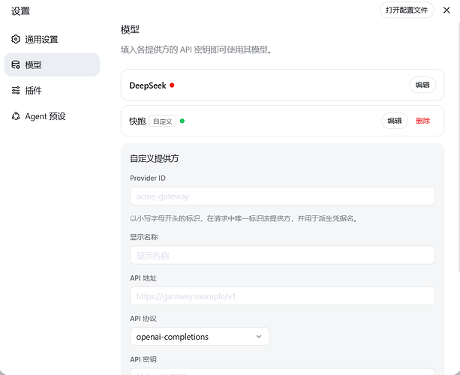The height and width of the screenshot is (375, 460).
Task: Click the API 地址 label
Action: click(x=143, y=278)
